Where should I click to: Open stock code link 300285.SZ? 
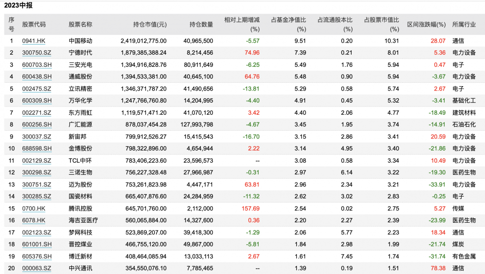pyautogui.click(x=36, y=197)
